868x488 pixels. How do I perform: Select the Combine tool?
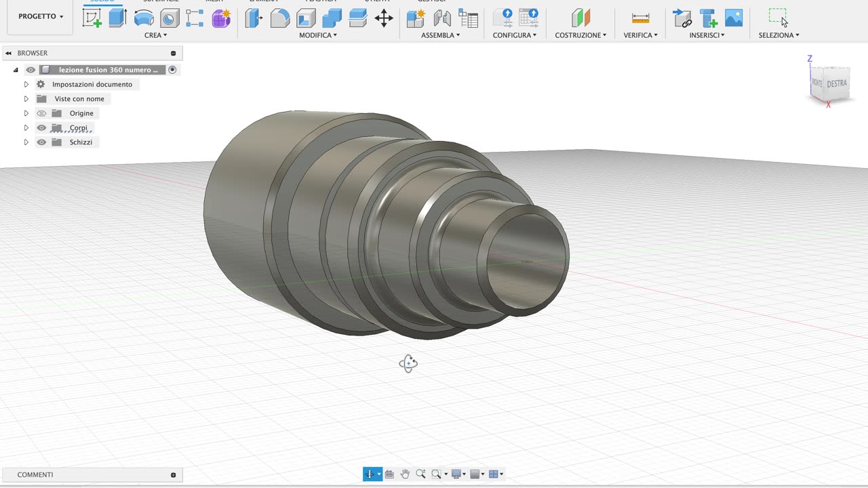tap(332, 18)
